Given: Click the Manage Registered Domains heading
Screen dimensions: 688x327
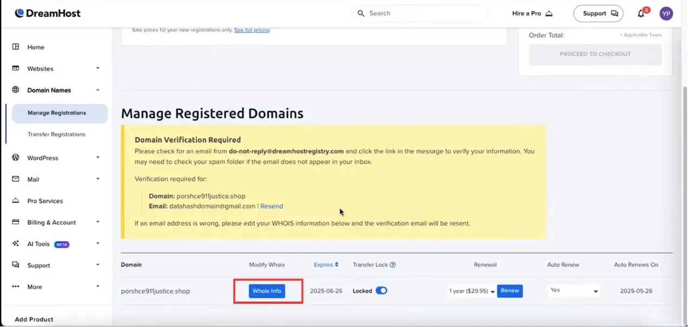Looking at the screenshot, I should pyautogui.click(x=212, y=114).
